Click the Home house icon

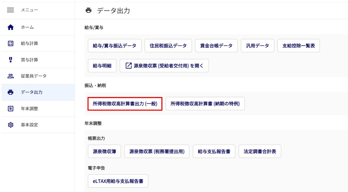click(11, 27)
